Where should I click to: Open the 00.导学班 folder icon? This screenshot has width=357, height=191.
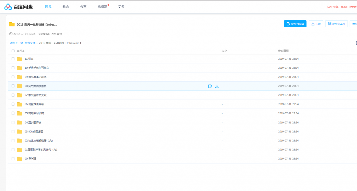click(20, 159)
